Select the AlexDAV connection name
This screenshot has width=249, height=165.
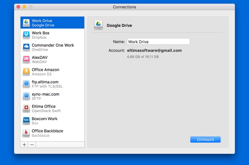click(40, 57)
